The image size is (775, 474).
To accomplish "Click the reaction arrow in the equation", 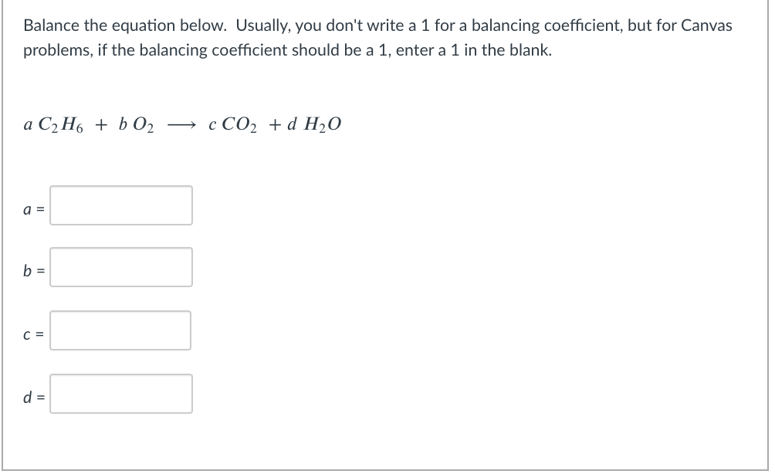I will (x=181, y=124).
